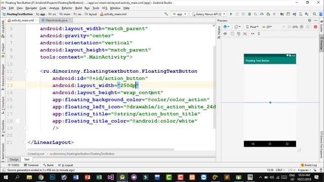Image resolution: width=324 pixels, height=182 pixels.
Task: Click the Make Project hammer icon
Action: (166, 14)
